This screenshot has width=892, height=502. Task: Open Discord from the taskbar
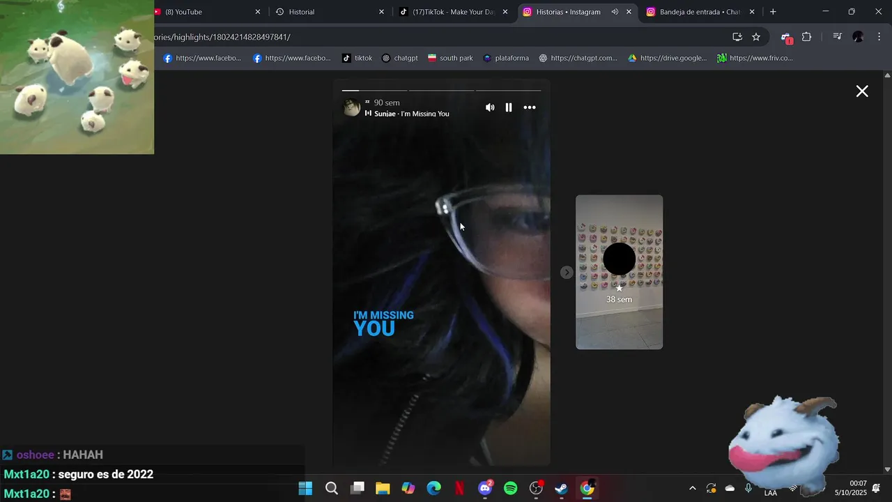click(x=485, y=489)
